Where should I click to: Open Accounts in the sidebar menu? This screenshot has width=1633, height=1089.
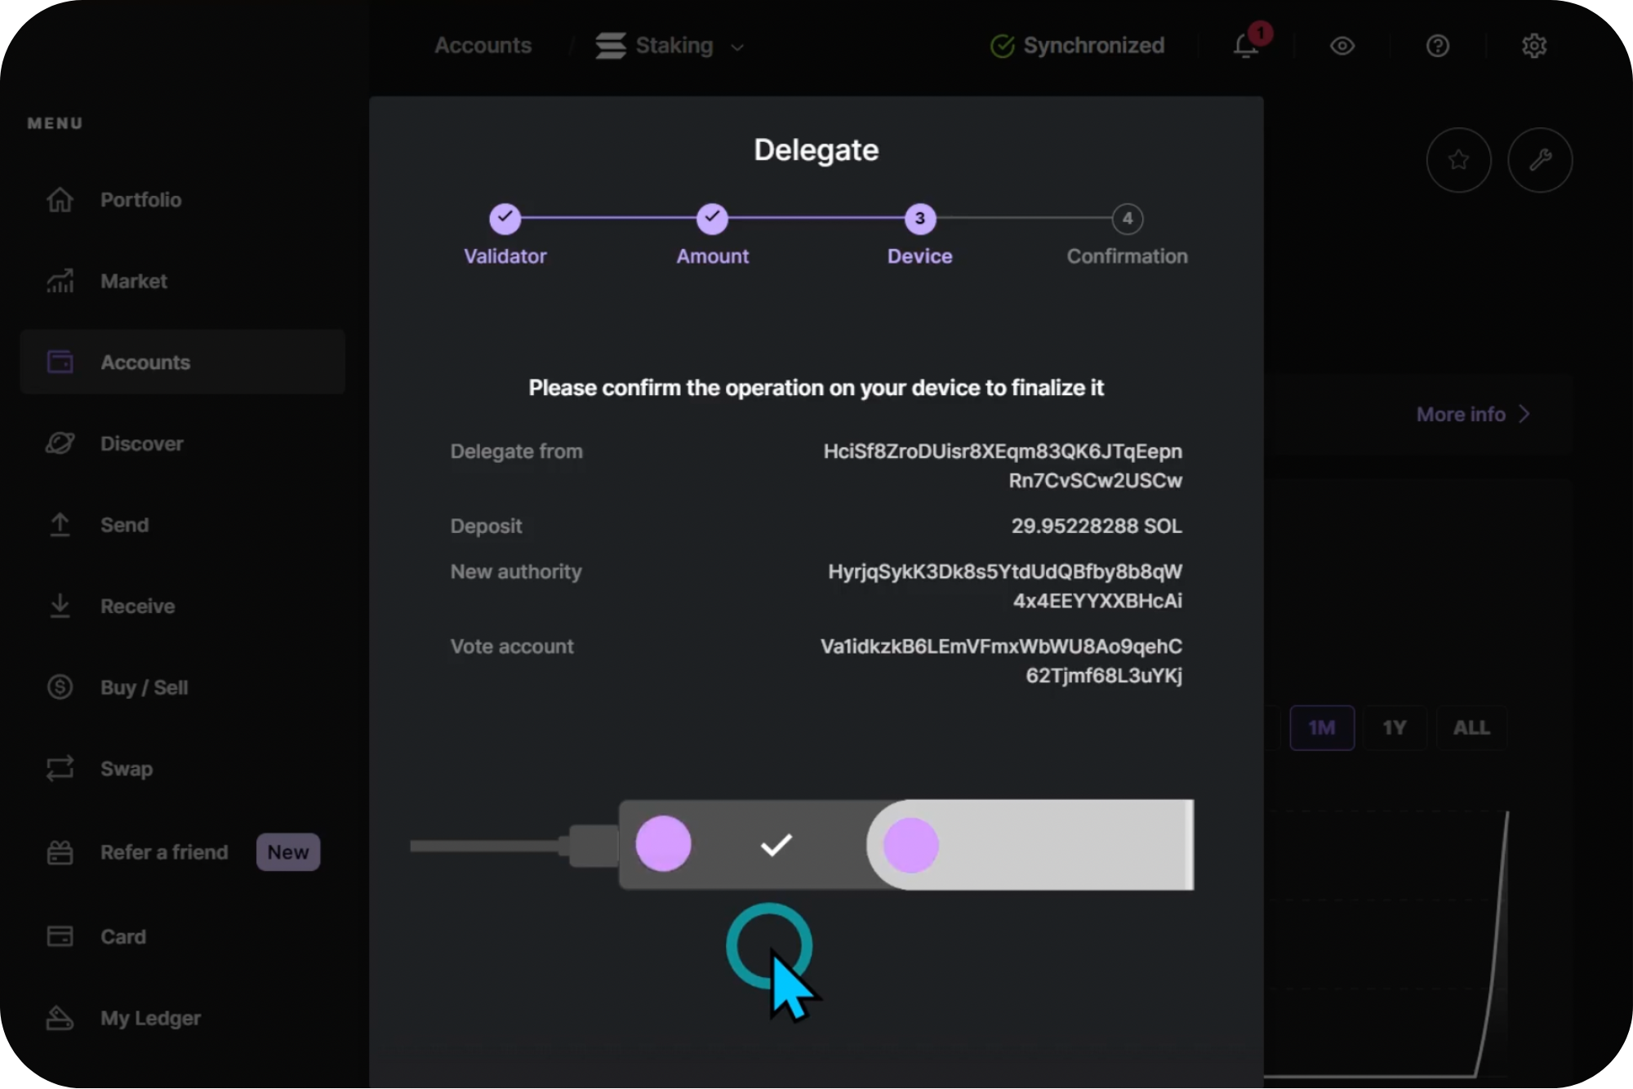point(145,362)
